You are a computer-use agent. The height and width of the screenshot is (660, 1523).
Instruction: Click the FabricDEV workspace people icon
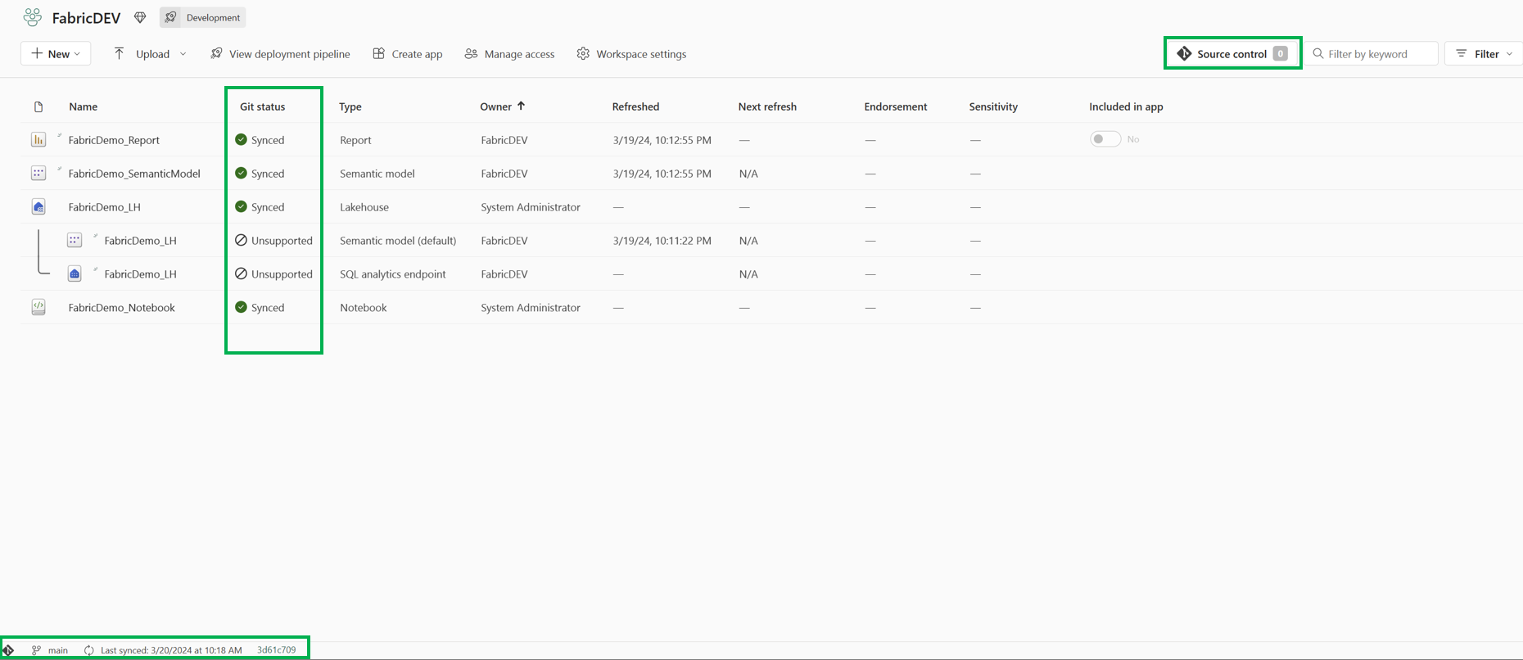tap(33, 17)
